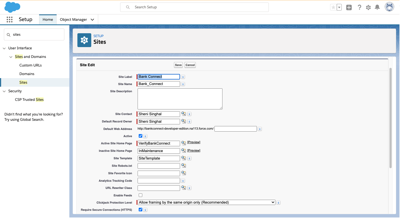Image resolution: width=400 pixels, height=218 pixels.
Task: Collapse the User Interface tree section
Action: tap(4, 48)
